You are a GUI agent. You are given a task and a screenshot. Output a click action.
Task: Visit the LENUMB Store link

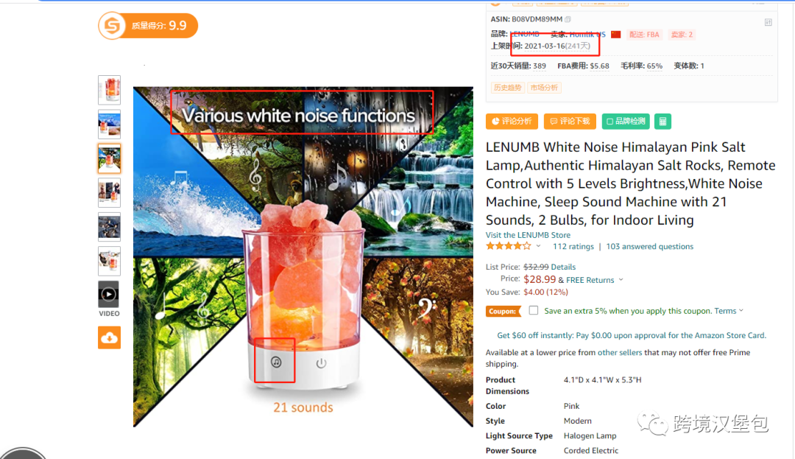(x=528, y=235)
